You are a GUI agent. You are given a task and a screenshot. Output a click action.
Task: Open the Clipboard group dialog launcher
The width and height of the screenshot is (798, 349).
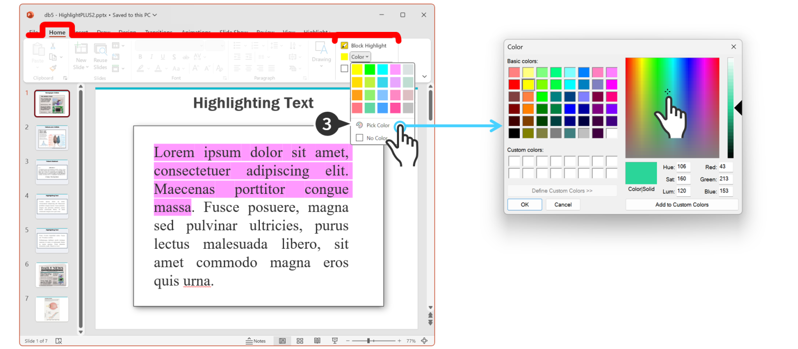tap(65, 78)
